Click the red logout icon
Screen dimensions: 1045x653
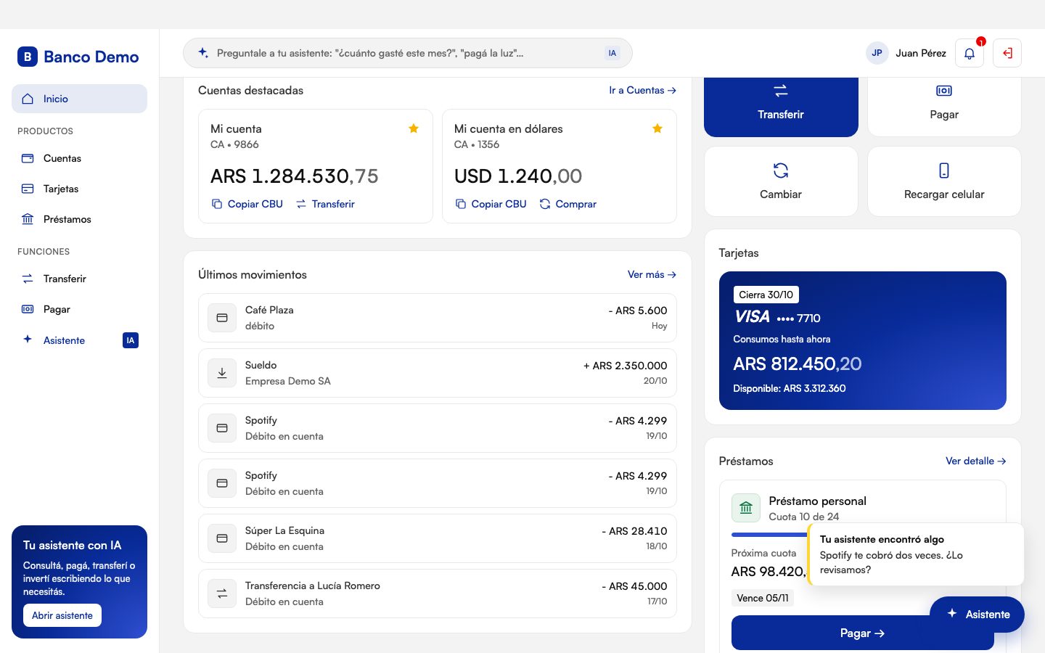[1007, 53]
